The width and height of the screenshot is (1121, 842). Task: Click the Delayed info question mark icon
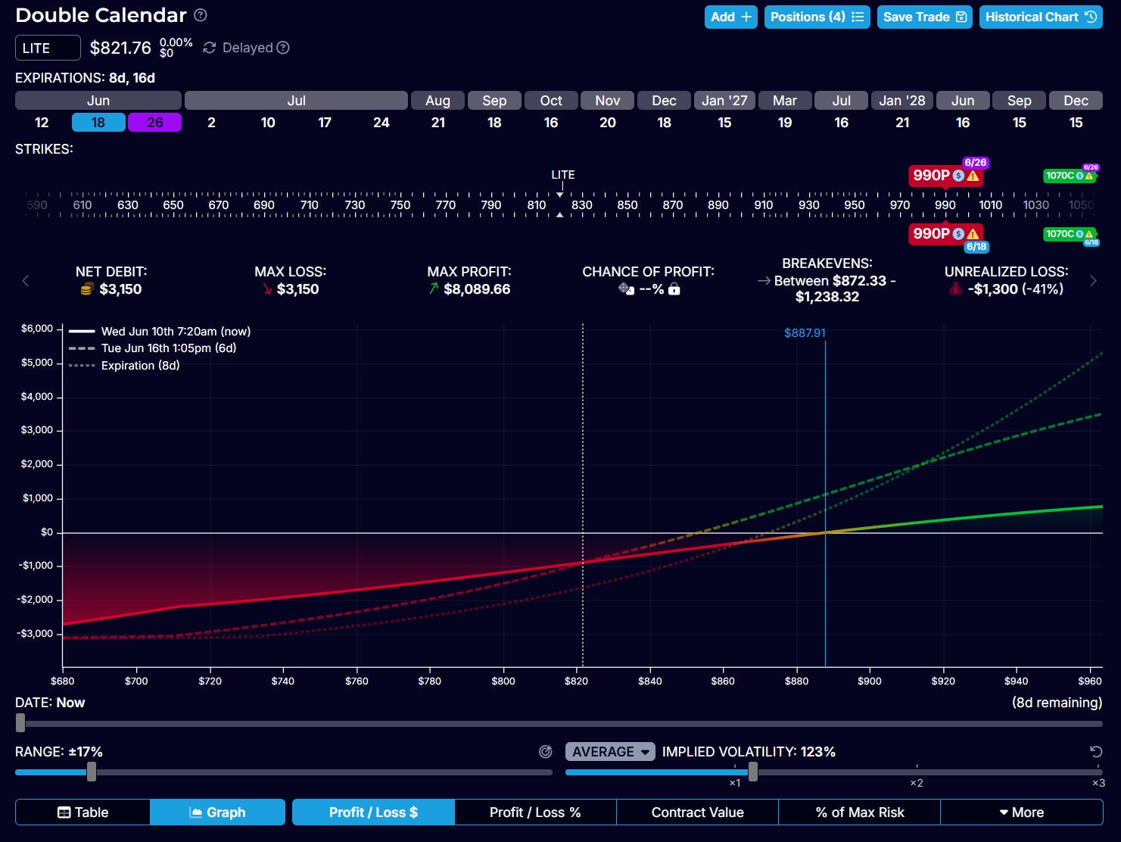point(283,48)
